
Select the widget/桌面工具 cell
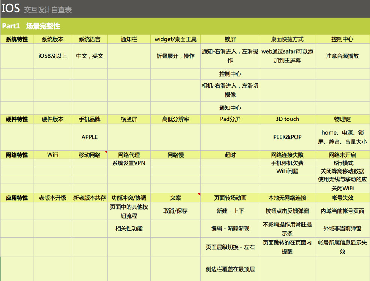coord(176,39)
